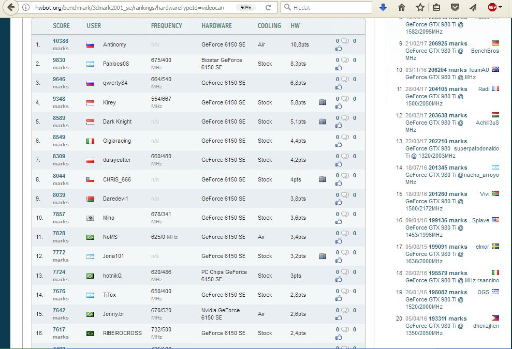Click the browser back button
This screenshot has height=349, width=512.
[x=10, y=8]
